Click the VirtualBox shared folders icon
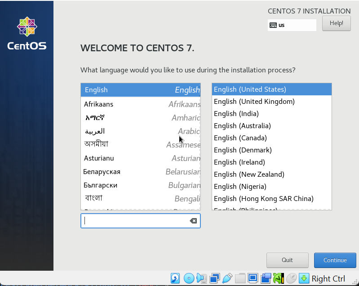 pos(240,278)
